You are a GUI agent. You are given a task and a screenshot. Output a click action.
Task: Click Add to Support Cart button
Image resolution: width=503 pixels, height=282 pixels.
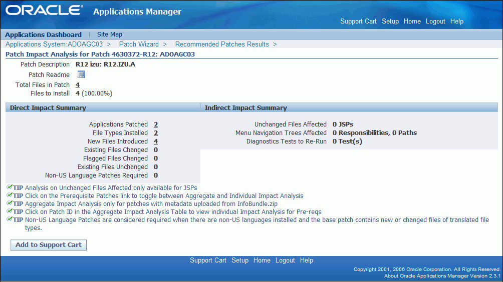[x=49, y=245]
